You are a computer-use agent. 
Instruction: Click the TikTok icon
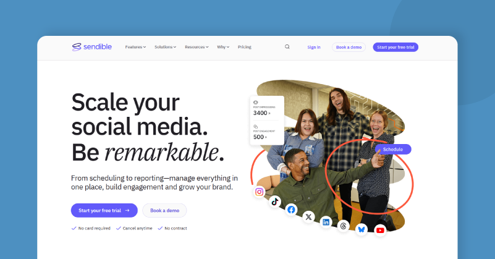[x=275, y=202]
